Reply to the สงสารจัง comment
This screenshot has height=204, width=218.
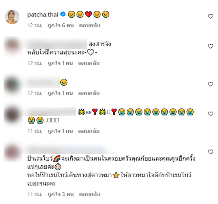tap(89, 63)
